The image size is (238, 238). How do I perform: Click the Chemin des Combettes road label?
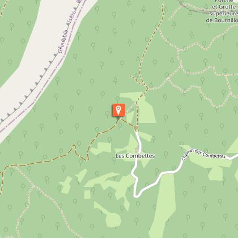203,154
